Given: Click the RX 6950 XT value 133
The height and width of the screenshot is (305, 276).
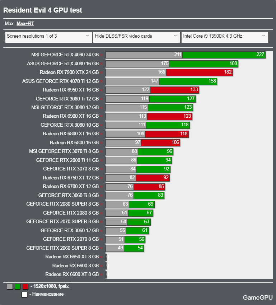Looking at the screenshot, I should 194,89.
